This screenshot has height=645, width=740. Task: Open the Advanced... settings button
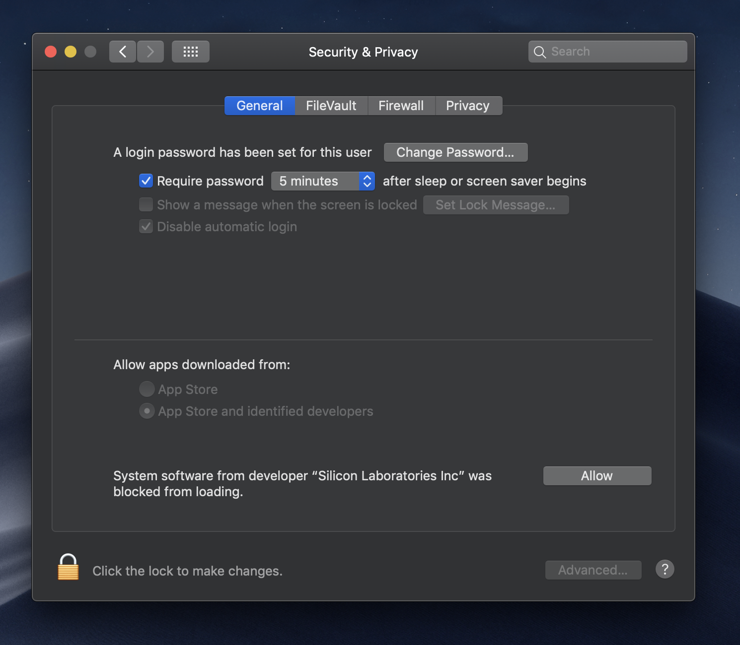[x=593, y=570]
